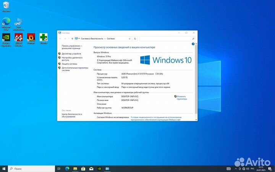The height and width of the screenshot is (172, 275).
Task: Select DESKTOP-3NPVJVQ next to Имя компьютера
Action: click(130, 97)
